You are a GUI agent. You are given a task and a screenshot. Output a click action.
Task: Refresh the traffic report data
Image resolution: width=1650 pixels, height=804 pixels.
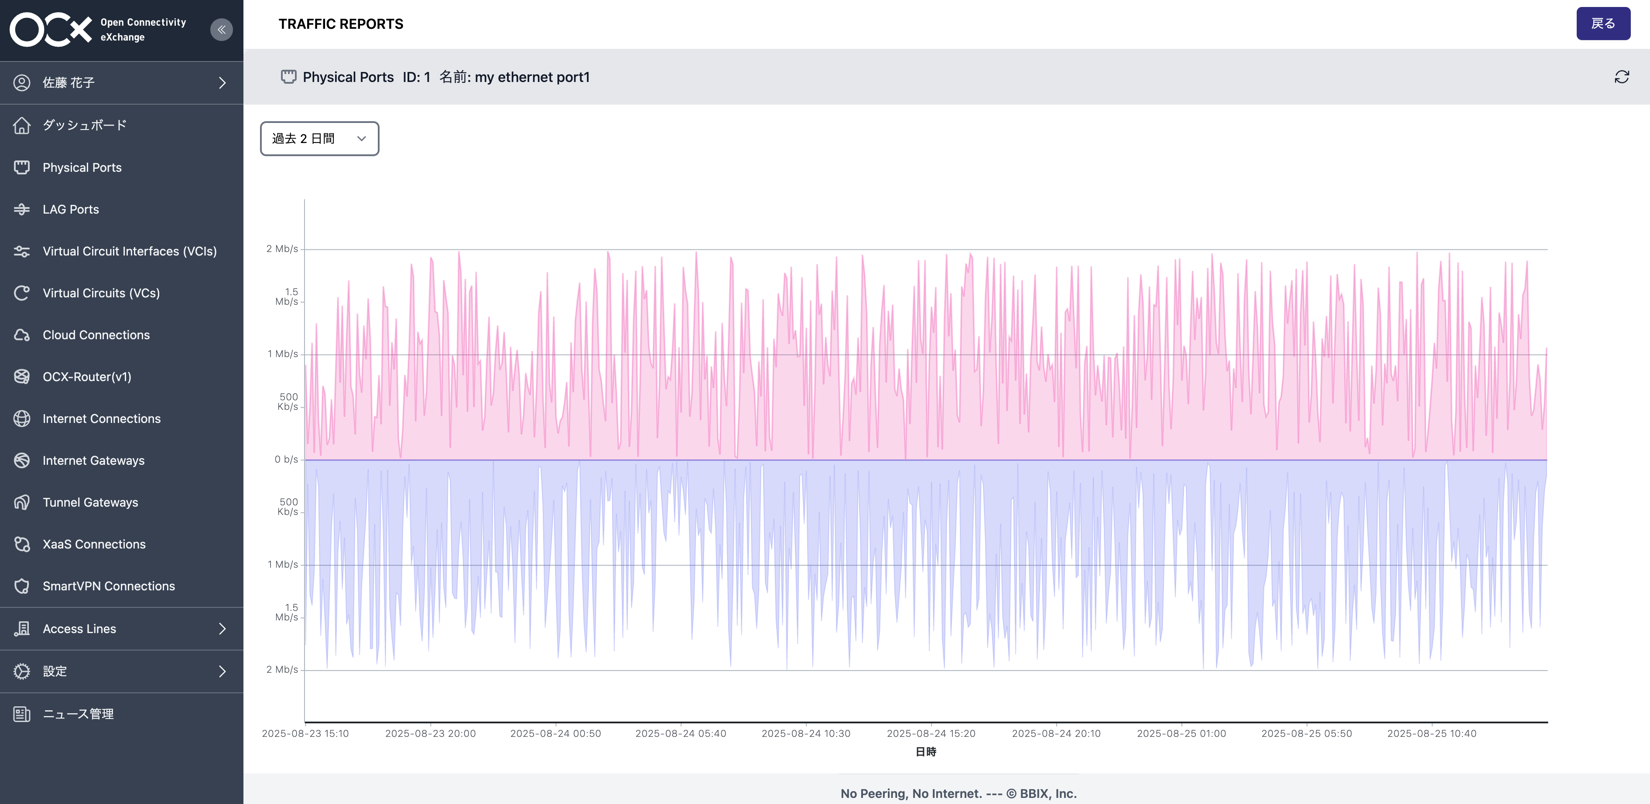pos(1622,77)
